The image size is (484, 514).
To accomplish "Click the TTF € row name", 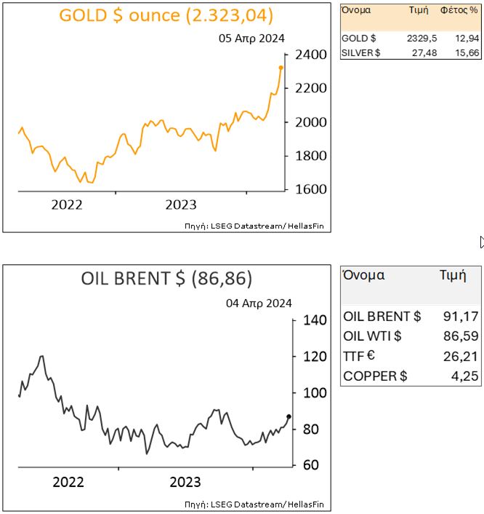I will (x=360, y=356).
